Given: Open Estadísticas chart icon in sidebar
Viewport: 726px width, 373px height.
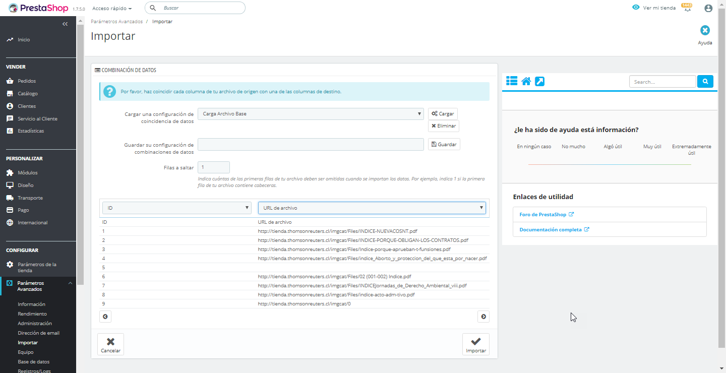Looking at the screenshot, I should (10, 131).
